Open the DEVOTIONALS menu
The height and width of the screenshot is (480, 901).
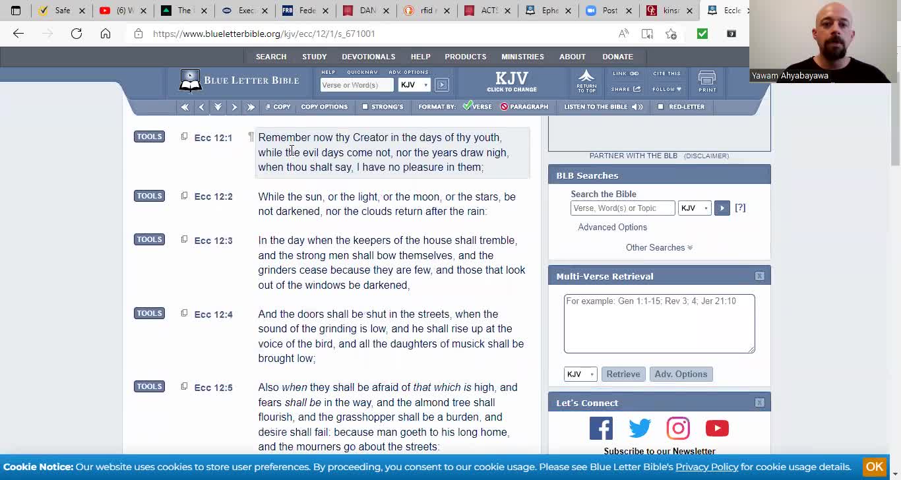369,57
